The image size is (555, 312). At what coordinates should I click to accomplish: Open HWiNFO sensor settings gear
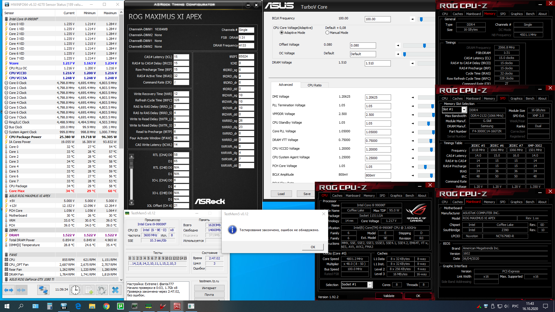(102, 290)
